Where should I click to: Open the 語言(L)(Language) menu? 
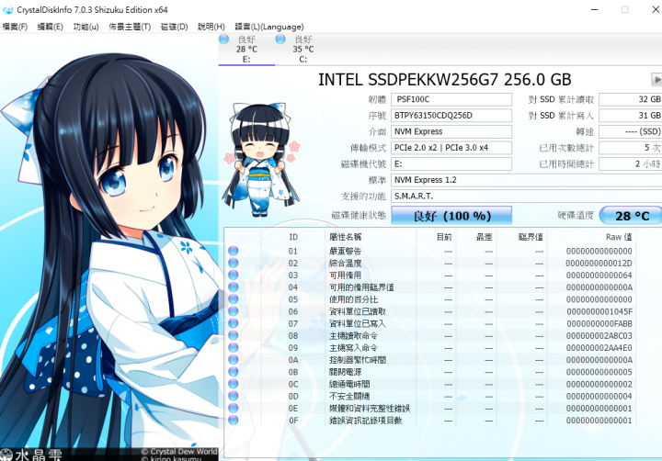pyautogui.click(x=268, y=27)
